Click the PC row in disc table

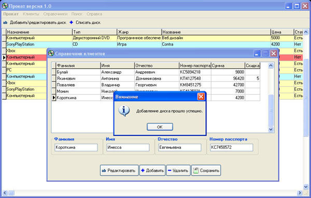pos(25,70)
